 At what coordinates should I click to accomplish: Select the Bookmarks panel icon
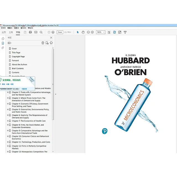3,43
